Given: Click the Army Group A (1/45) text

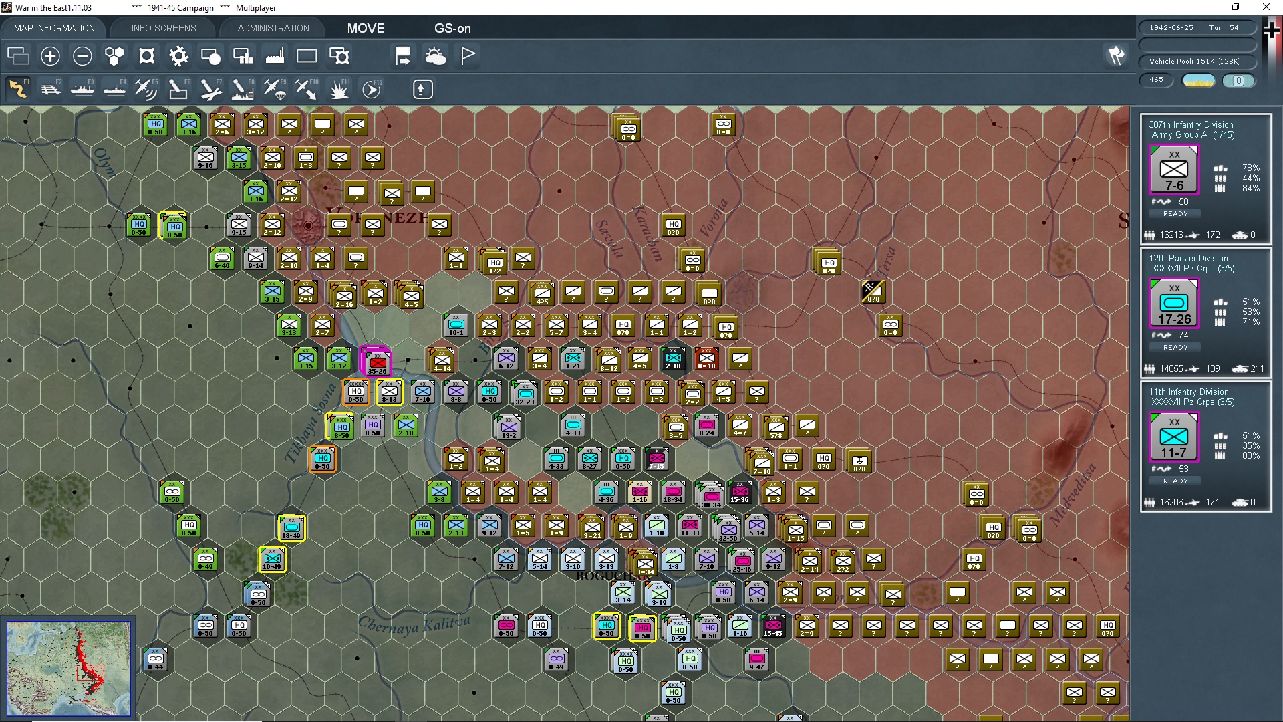Looking at the screenshot, I should (1193, 135).
